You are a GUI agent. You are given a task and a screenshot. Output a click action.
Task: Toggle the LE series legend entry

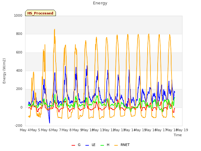point(90,145)
